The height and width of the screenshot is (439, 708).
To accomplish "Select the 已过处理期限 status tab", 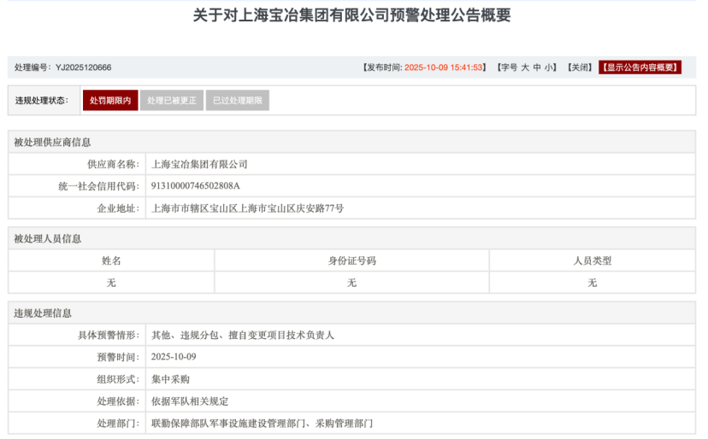I will 237,101.
